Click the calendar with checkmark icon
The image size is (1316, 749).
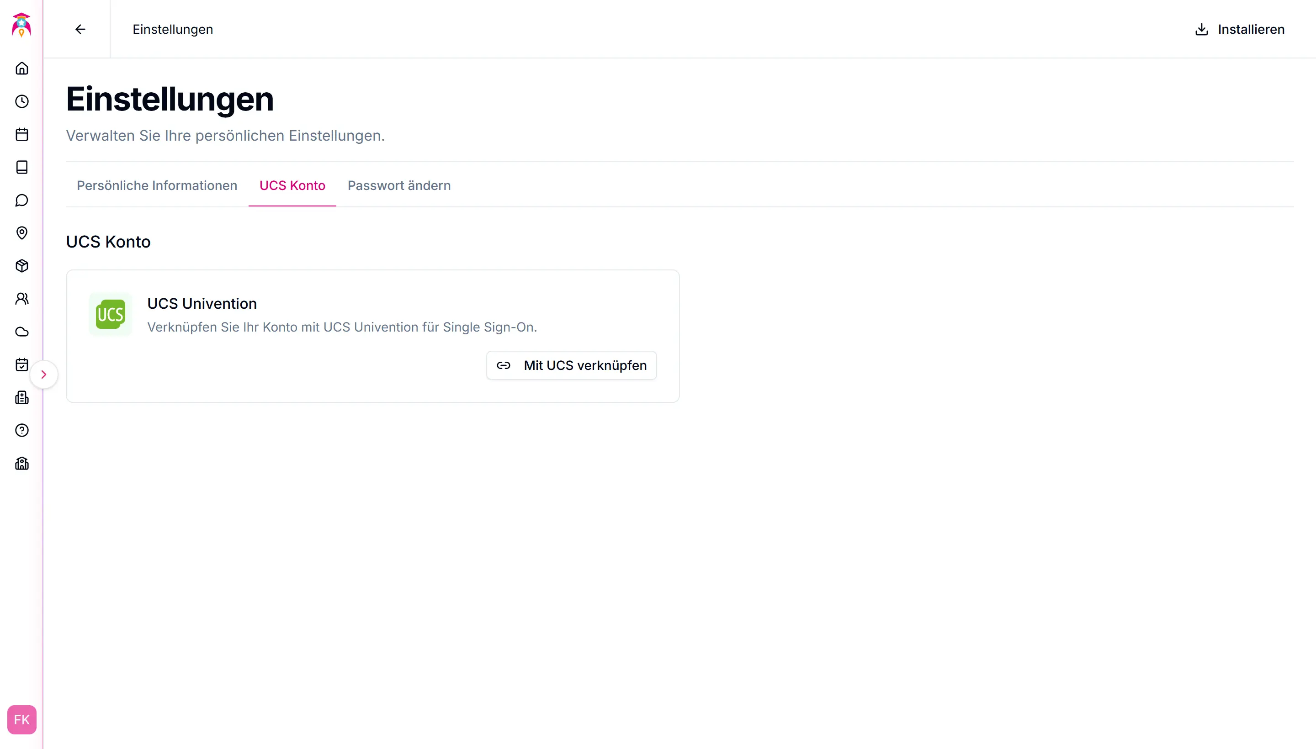click(21, 365)
